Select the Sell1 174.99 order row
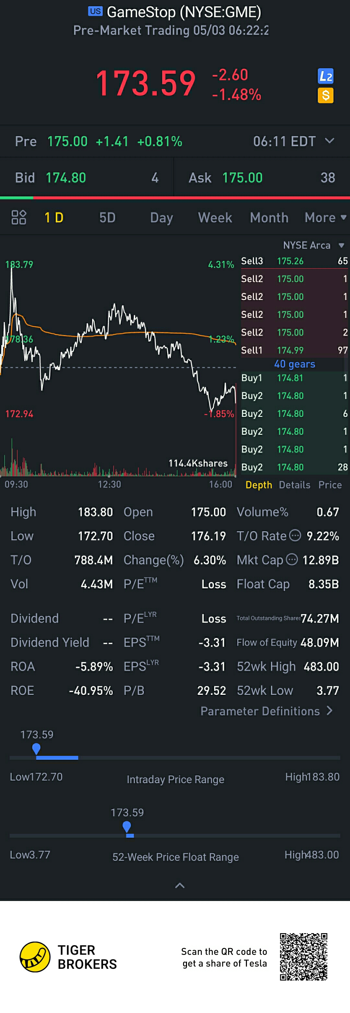350x1013 pixels. 294,350
